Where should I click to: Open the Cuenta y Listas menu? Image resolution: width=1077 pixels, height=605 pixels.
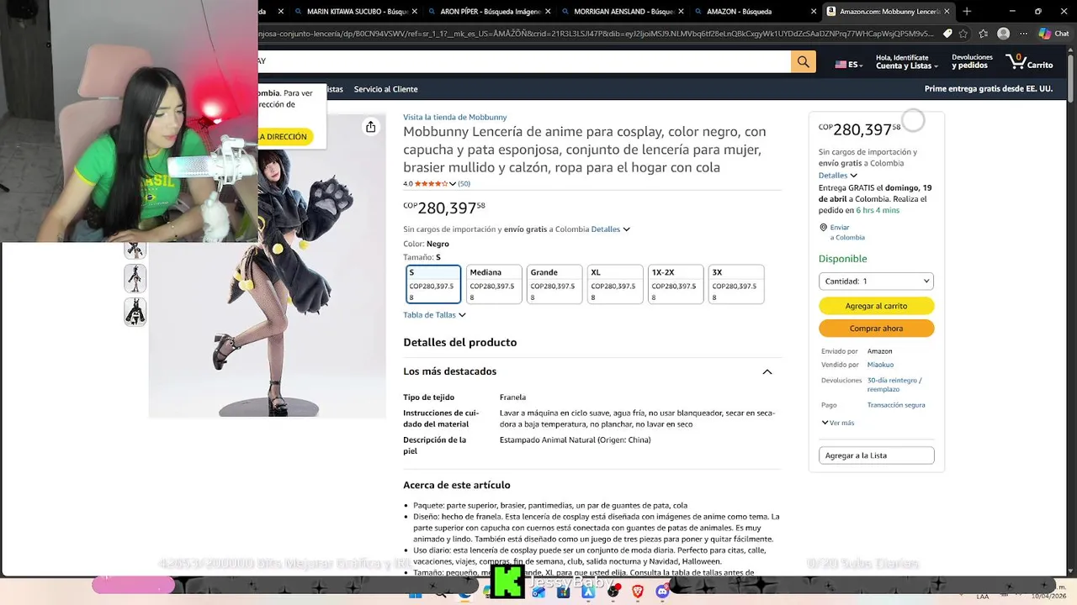(x=906, y=61)
